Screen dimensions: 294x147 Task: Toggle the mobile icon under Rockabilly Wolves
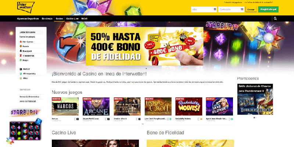pos(198,119)
